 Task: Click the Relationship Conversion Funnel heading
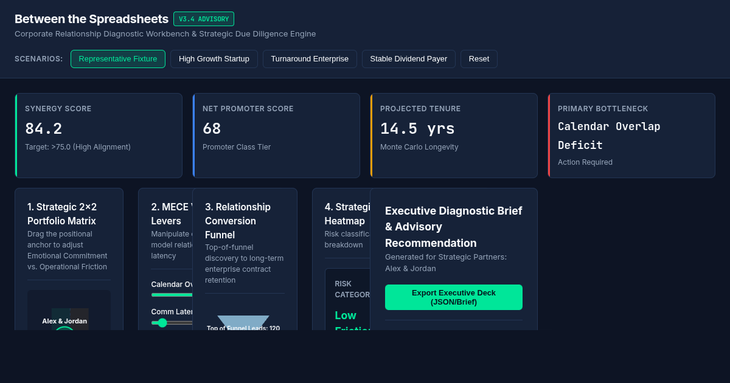(x=238, y=221)
